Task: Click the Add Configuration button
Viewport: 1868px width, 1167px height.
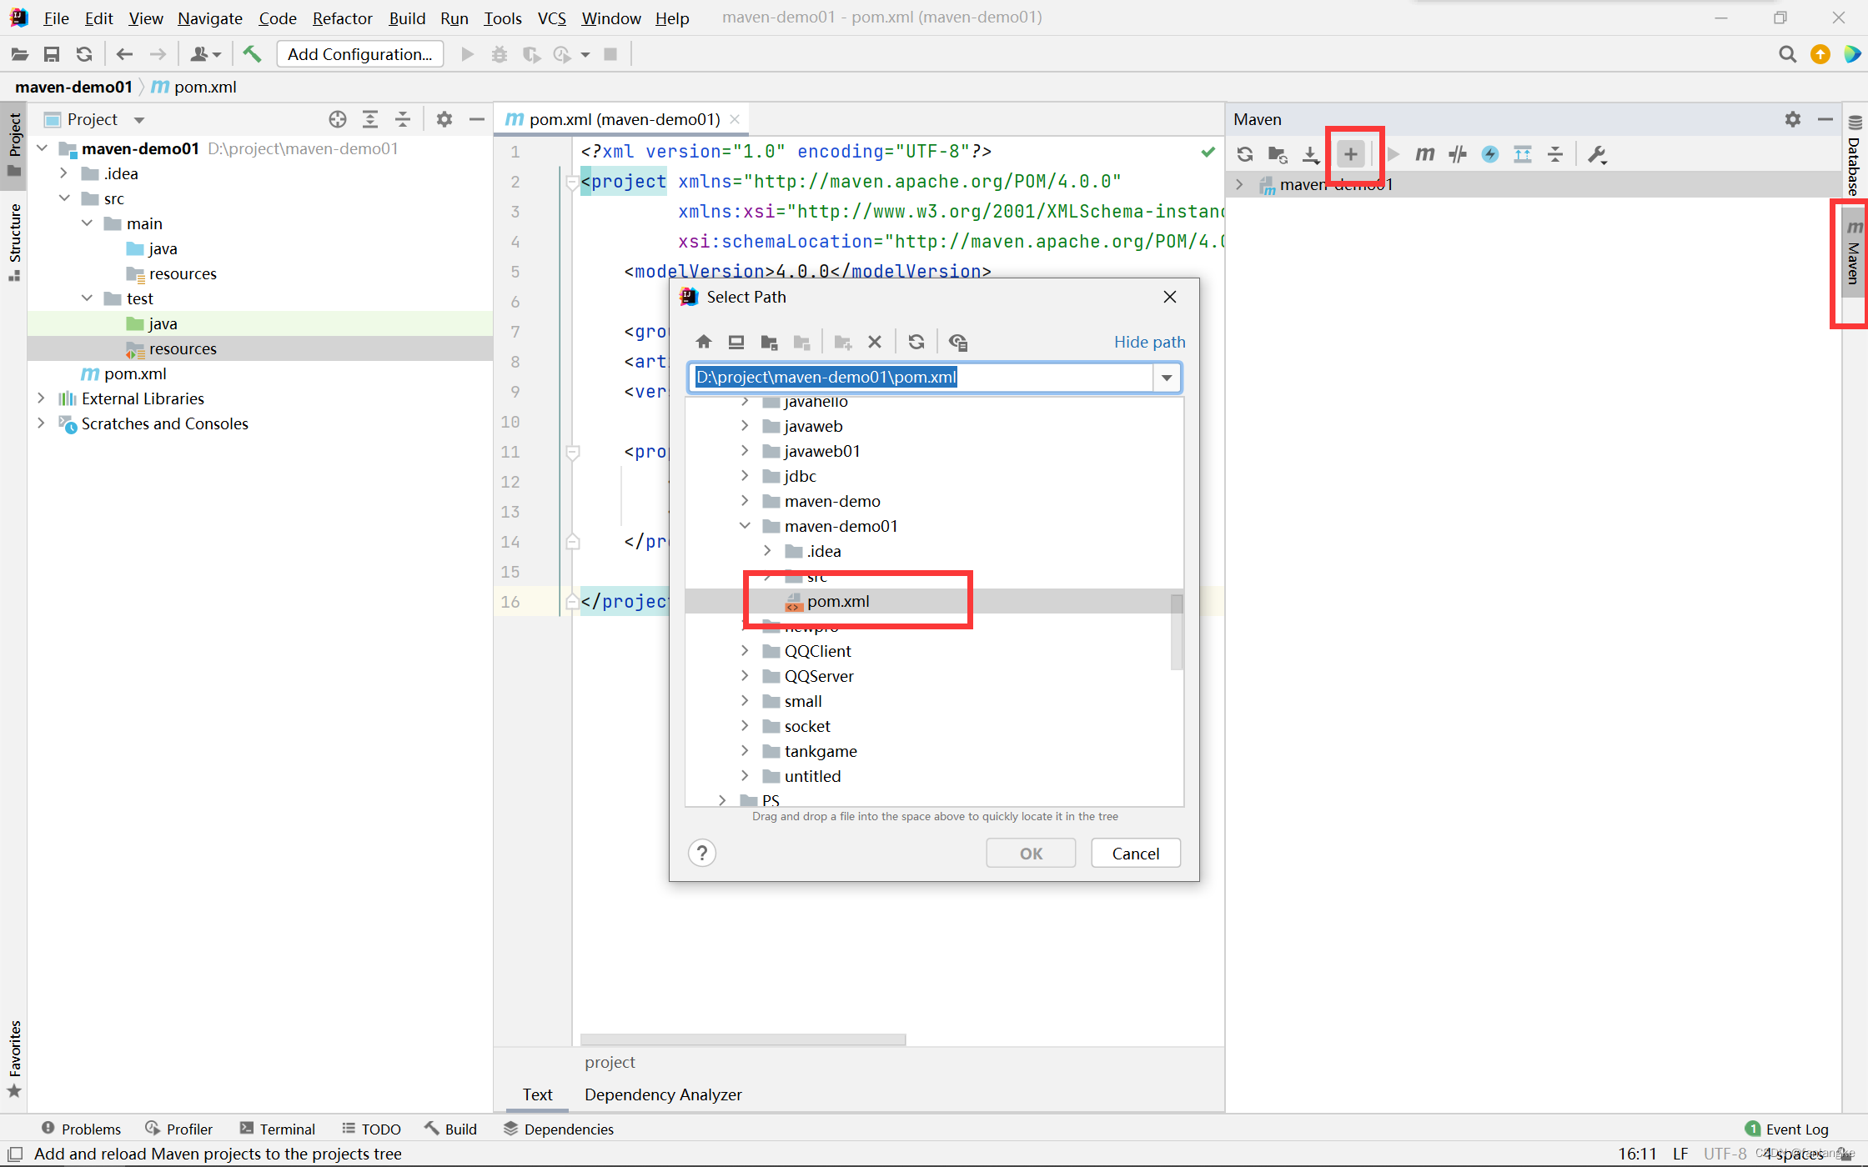Action: [359, 54]
